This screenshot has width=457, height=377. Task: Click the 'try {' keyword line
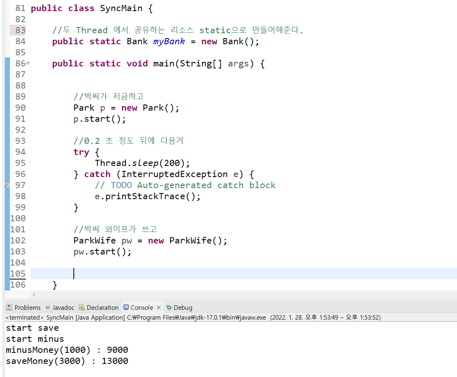[x=86, y=152]
